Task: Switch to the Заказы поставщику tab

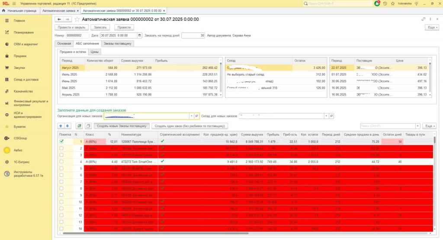Action: pyautogui.click(x=118, y=44)
